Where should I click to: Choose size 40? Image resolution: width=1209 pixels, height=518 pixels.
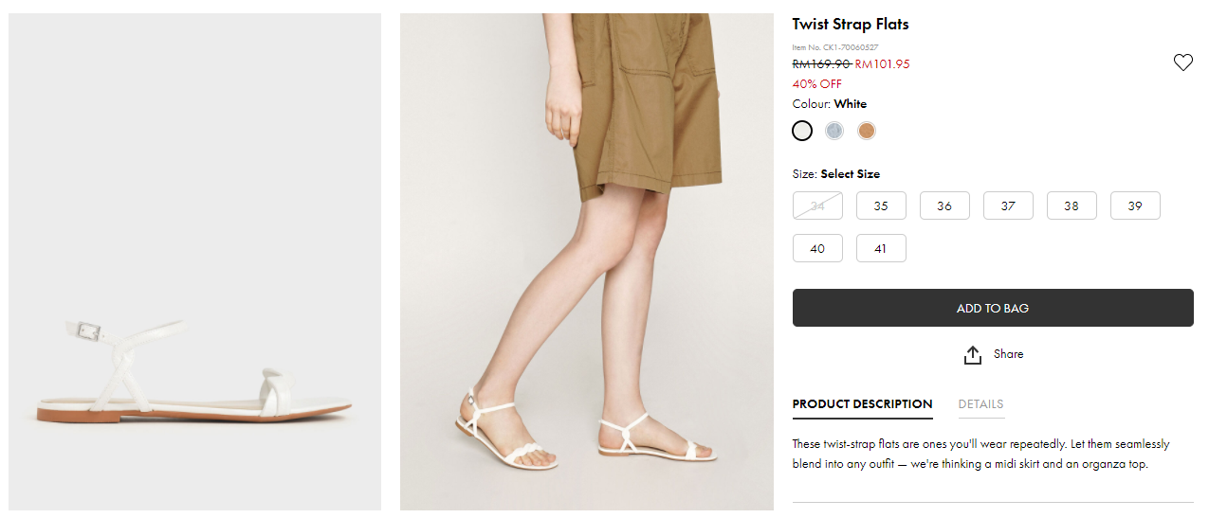(x=817, y=248)
